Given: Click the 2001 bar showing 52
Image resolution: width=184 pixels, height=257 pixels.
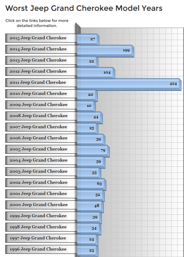Looking at the screenshot, I should 90,196.
